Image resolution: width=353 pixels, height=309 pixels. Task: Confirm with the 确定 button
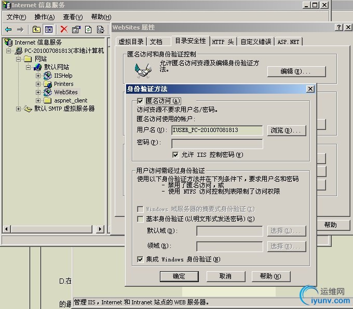tap(179, 276)
